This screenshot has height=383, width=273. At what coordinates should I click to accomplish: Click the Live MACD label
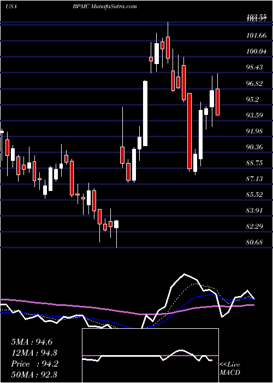pyautogui.click(x=230, y=368)
